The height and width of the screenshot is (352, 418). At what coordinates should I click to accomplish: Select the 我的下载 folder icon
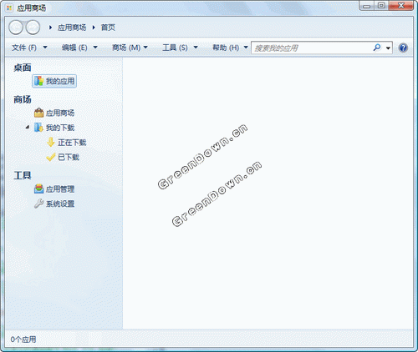click(x=38, y=128)
